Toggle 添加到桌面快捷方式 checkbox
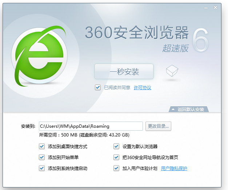The width and height of the screenshot is (228, 190). click(42, 146)
